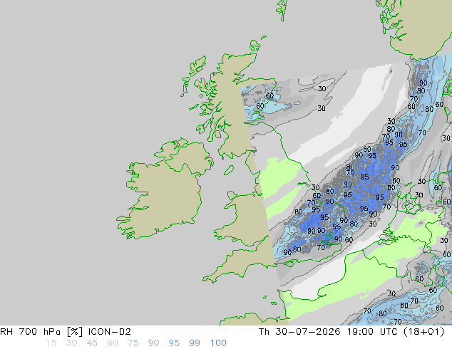This screenshot has height=349, width=452.
Task: Select the legend value 90
Action: tap(153, 343)
